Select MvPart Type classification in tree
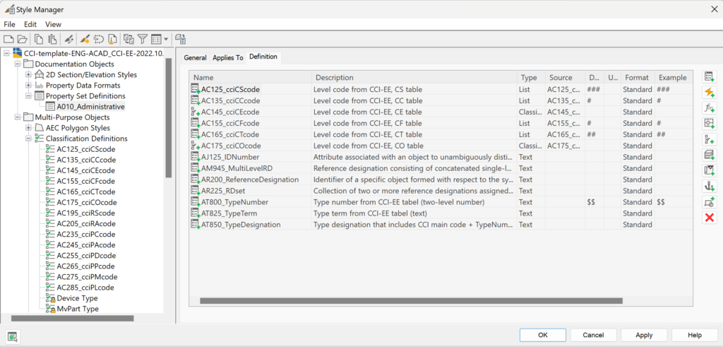The height and width of the screenshot is (347, 723). 78,309
